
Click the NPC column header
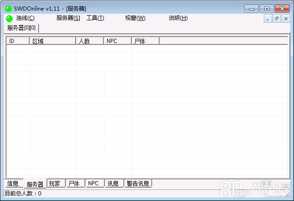tap(118, 41)
